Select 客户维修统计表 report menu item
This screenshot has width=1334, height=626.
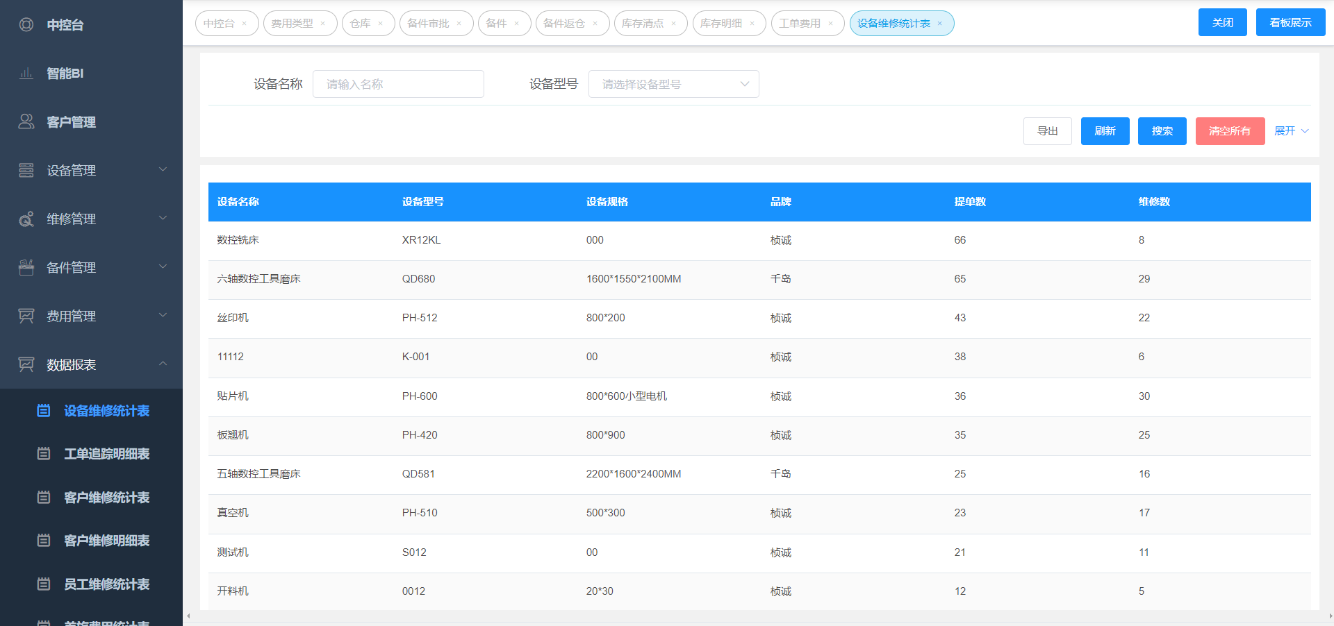point(106,498)
